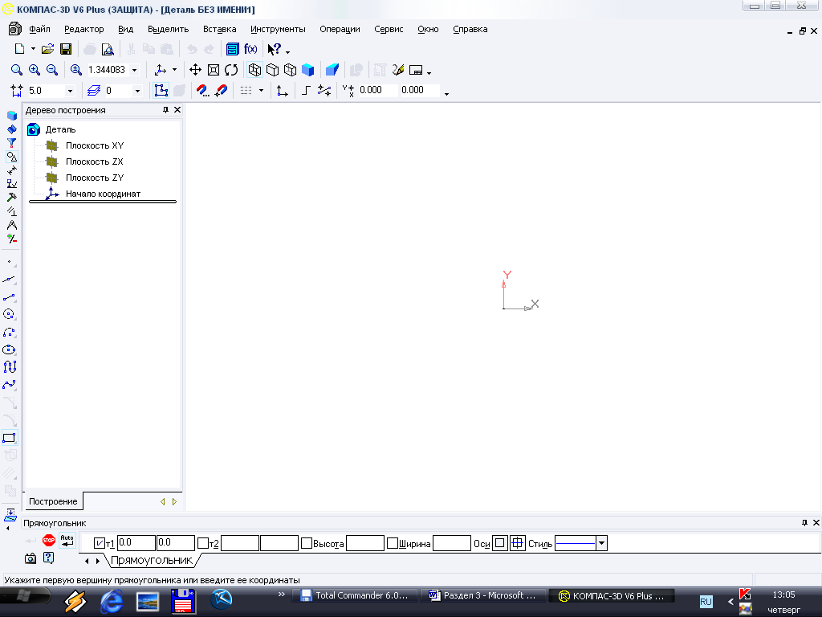Screen dimensions: 822x617
Task: Open print preview icon
Action: coord(108,49)
